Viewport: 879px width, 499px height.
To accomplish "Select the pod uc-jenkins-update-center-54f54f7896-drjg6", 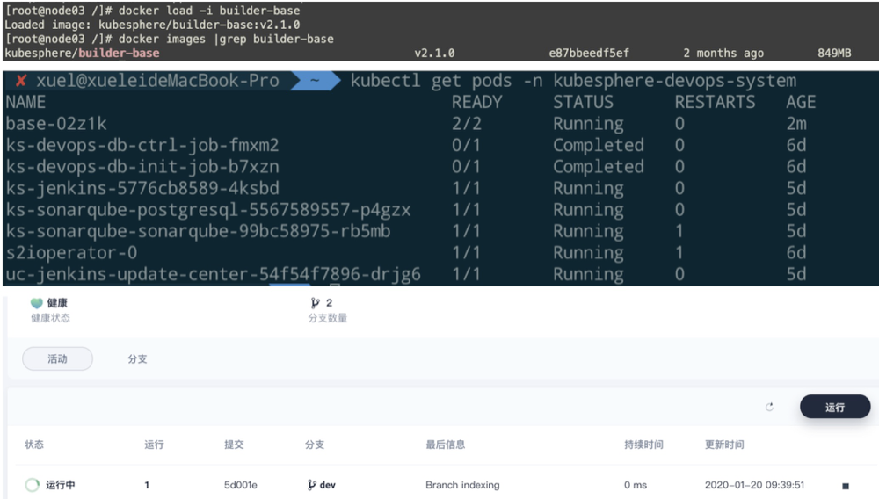I will [213, 274].
